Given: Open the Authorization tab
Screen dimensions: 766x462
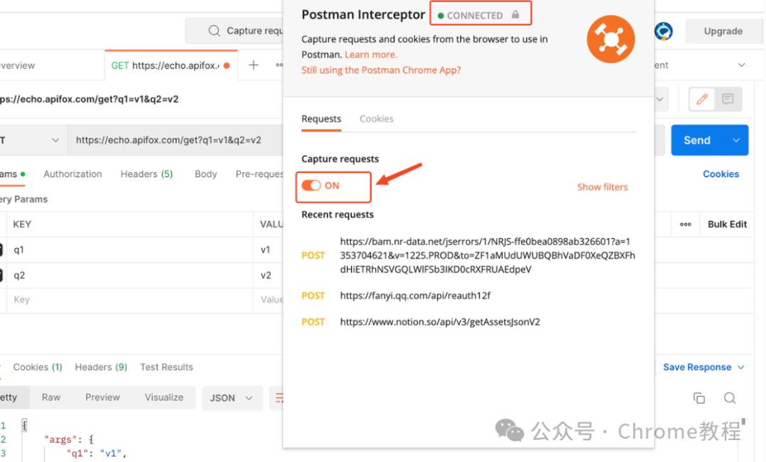Looking at the screenshot, I should click(x=73, y=174).
